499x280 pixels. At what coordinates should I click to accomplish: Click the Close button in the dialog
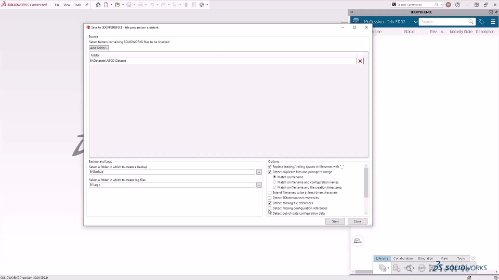[358, 221]
